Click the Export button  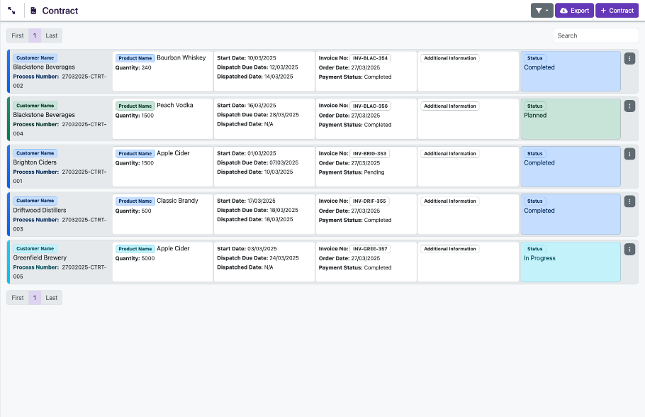click(574, 11)
